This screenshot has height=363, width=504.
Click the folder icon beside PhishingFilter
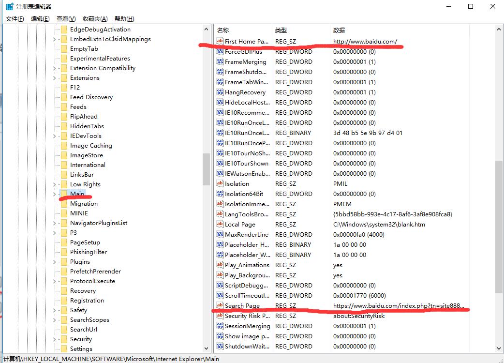[64, 252]
